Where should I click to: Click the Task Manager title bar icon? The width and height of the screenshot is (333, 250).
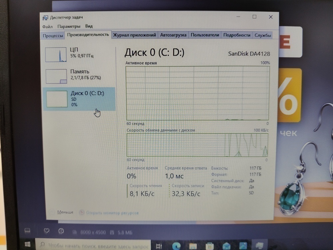tap(45, 18)
